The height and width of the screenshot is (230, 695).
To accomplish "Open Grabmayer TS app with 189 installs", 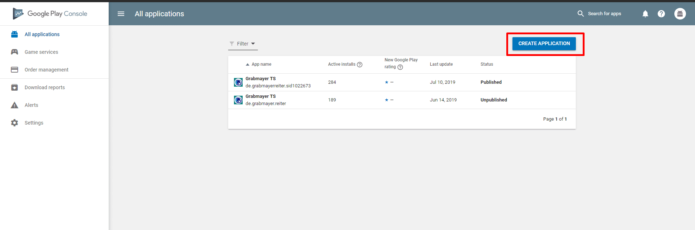I will pos(261,96).
